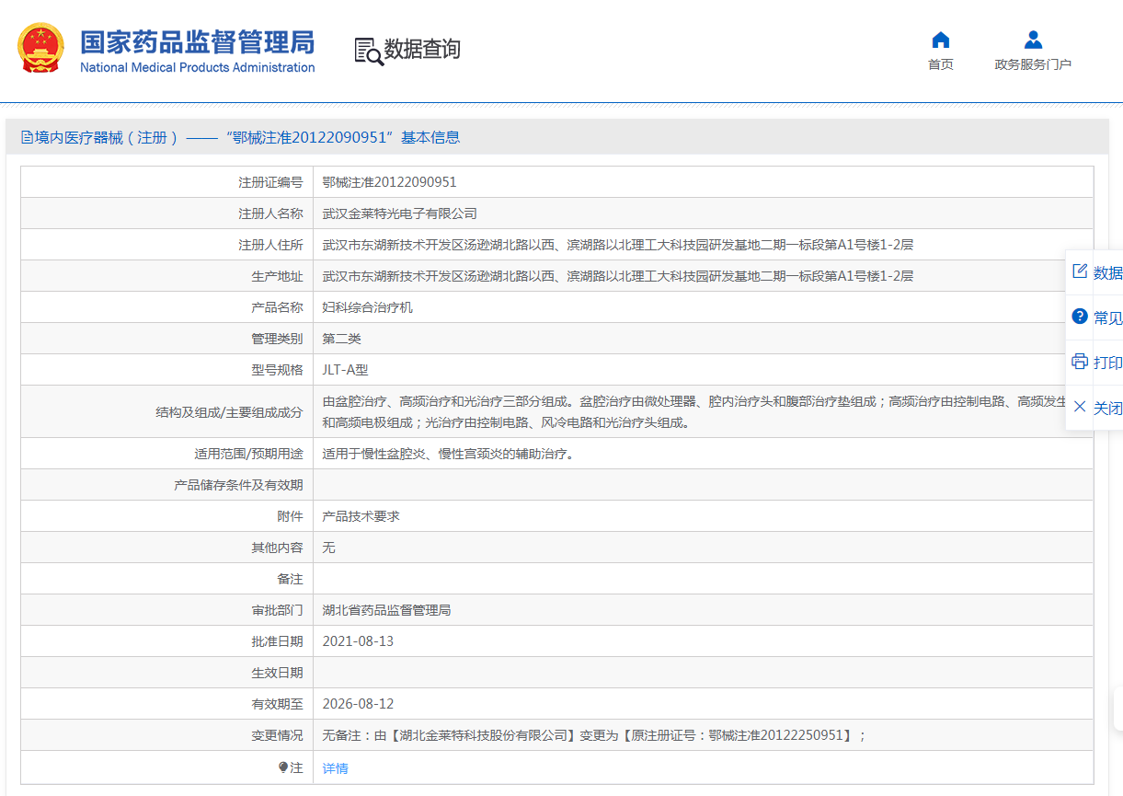Select approval date 2021-08-13

pos(358,641)
